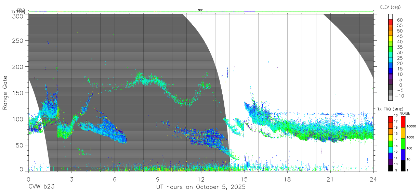Viewport: 420px width, 194px height.
Task: Click the '17' label on TX FRQ scale
Action: 395,121
